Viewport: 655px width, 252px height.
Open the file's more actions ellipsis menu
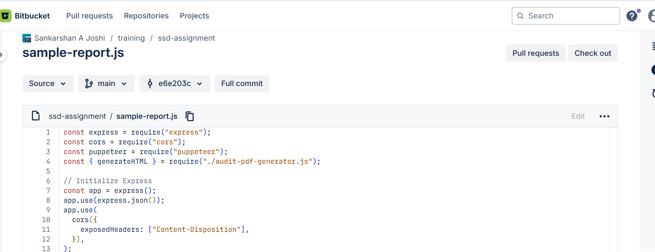click(605, 116)
